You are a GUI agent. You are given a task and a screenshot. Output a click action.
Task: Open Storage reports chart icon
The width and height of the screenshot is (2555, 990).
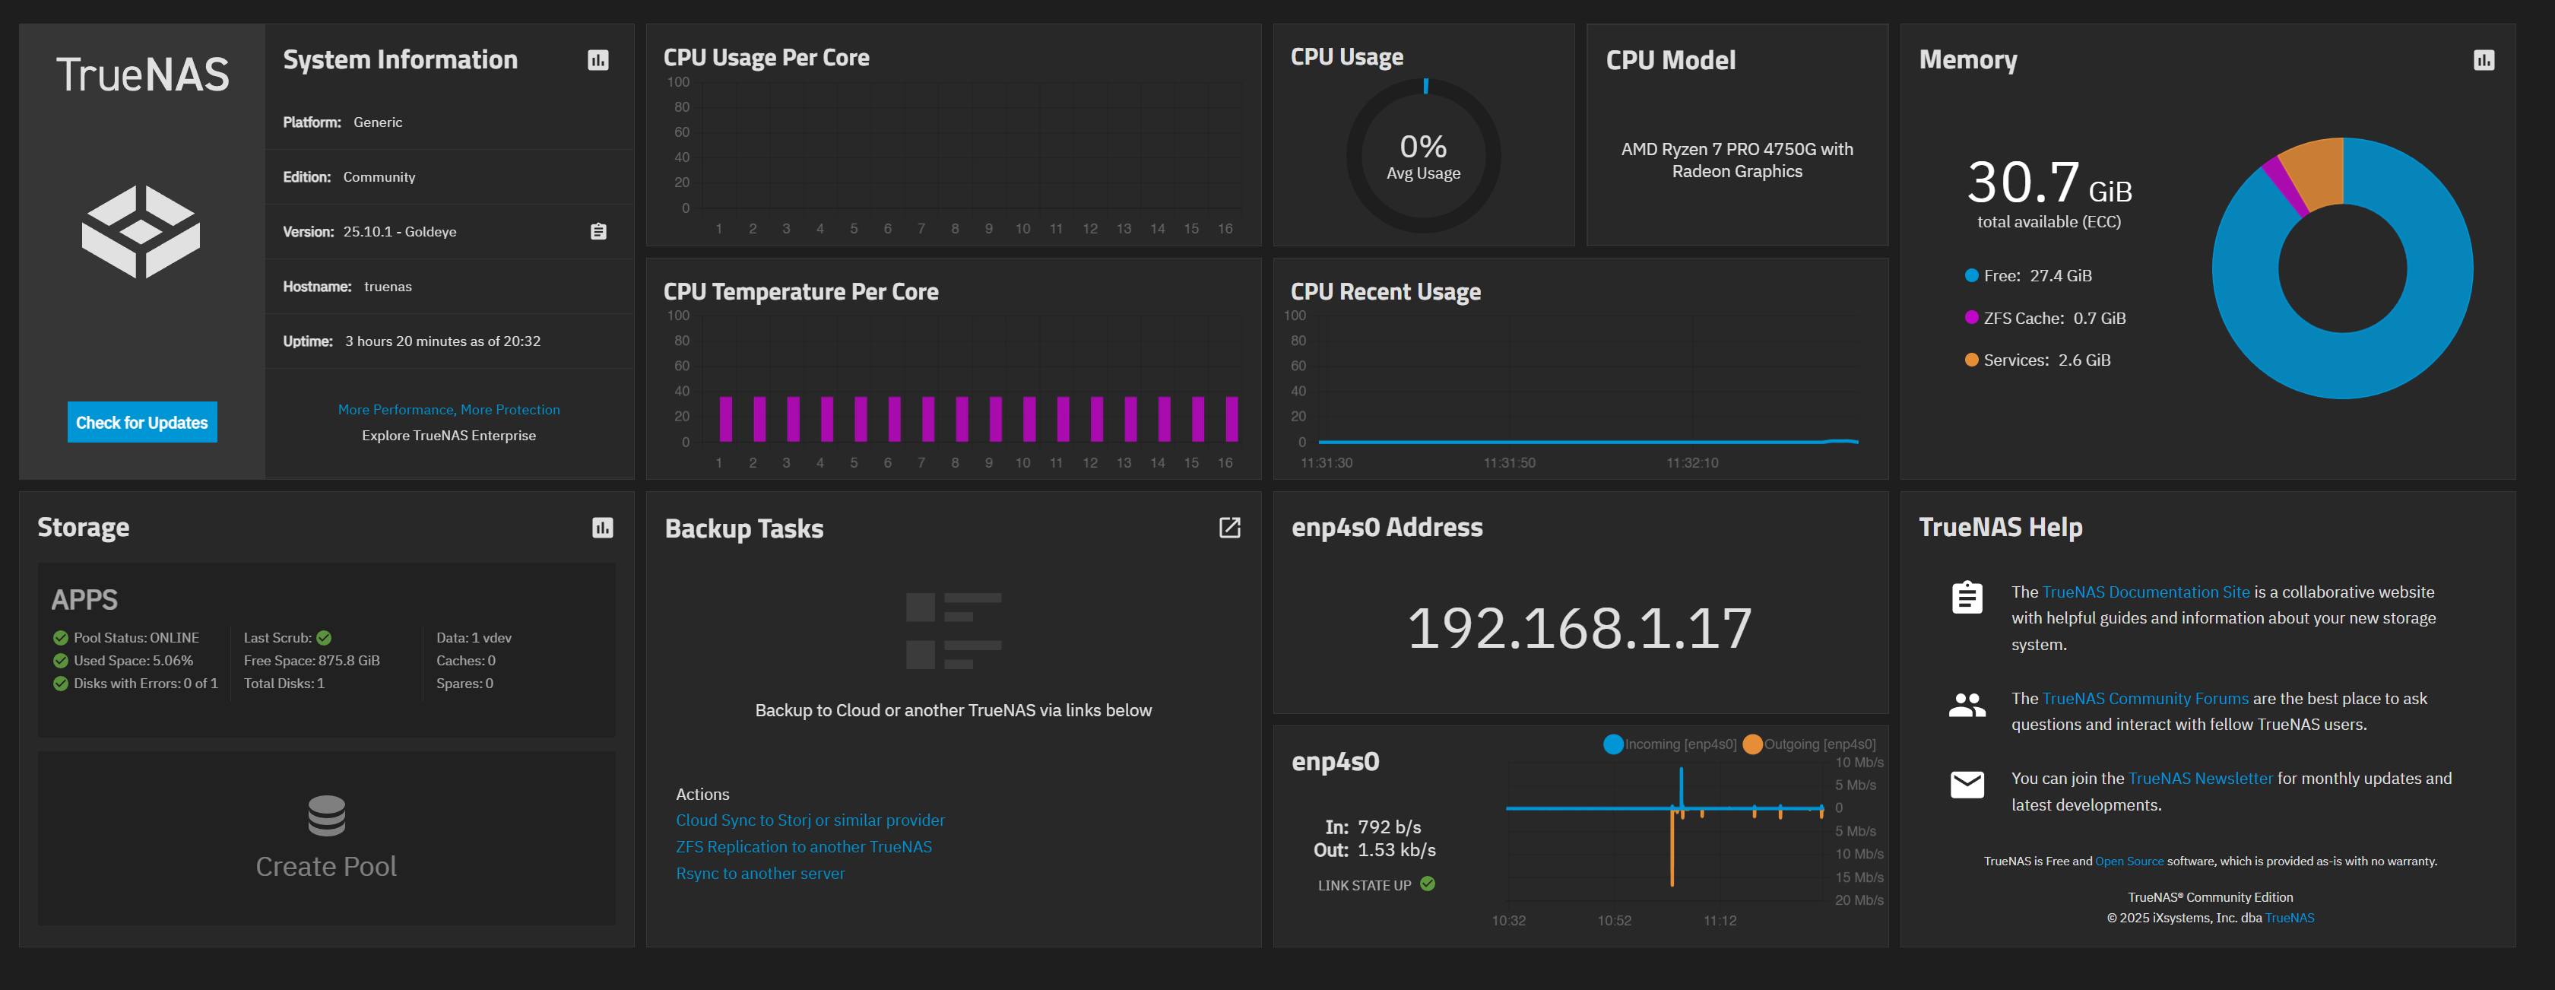point(602,528)
